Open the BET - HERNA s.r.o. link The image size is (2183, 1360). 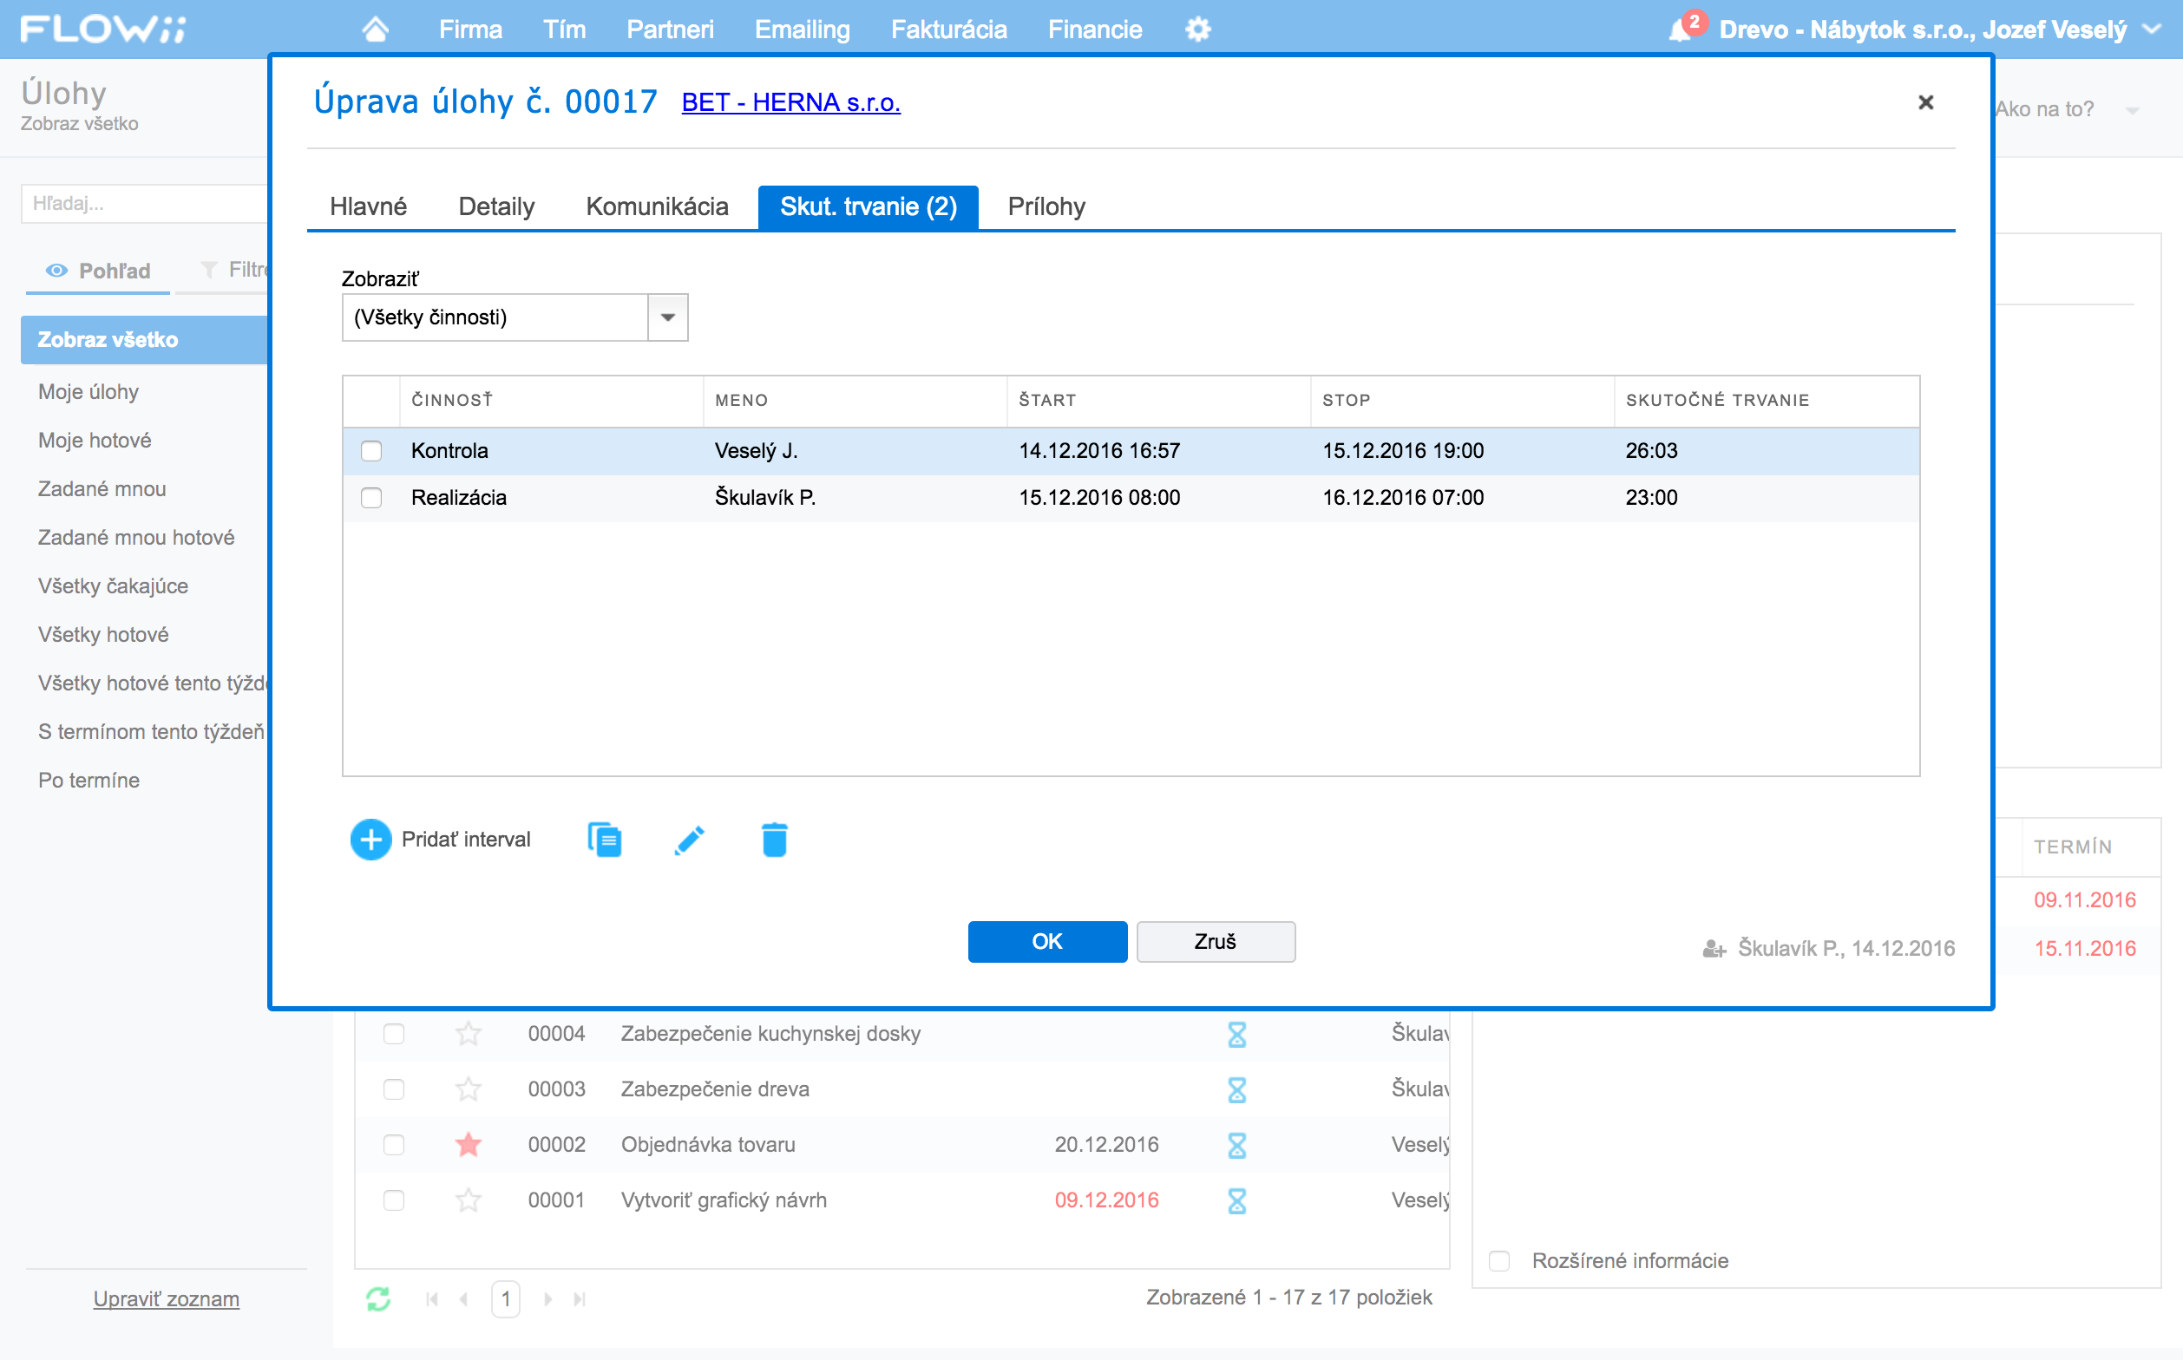click(x=791, y=102)
